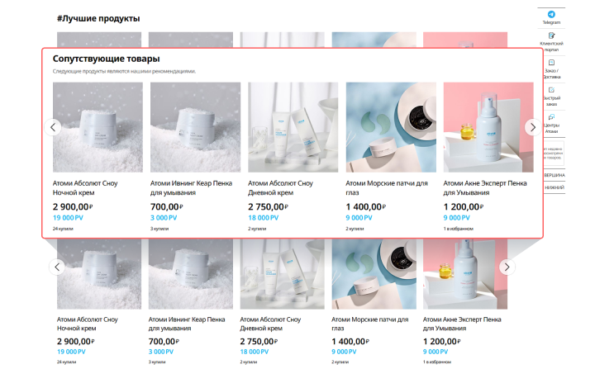Open the Центры Атоми sidebar icon
Screen dimensions: 595x369
point(553,124)
